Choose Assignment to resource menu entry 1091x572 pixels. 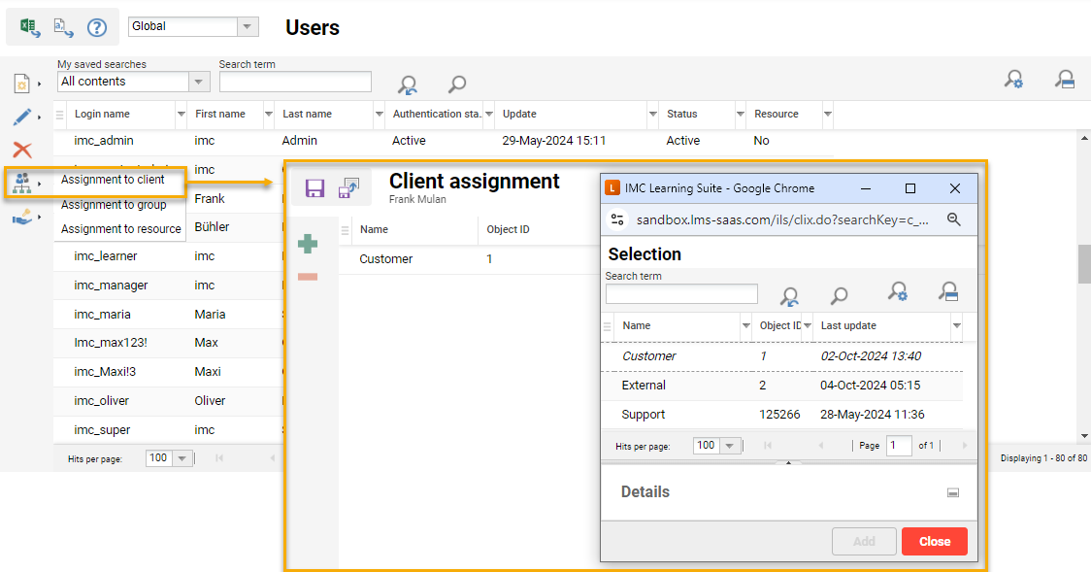pos(120,229)
